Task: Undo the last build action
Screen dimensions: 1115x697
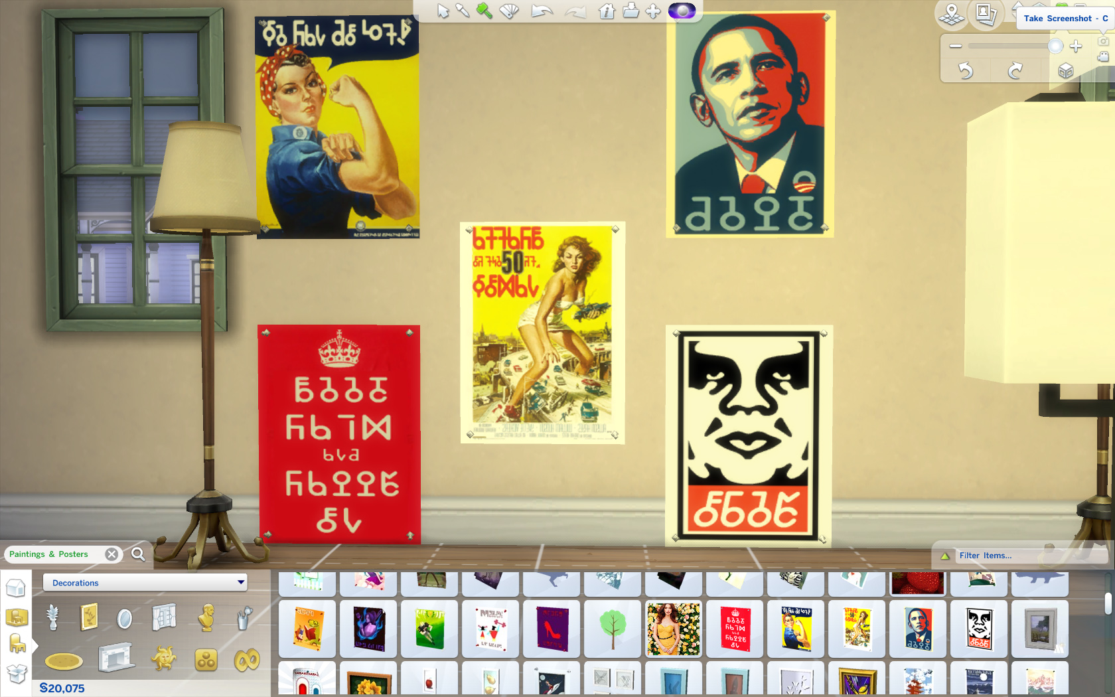Action: (x=542, y=11)
